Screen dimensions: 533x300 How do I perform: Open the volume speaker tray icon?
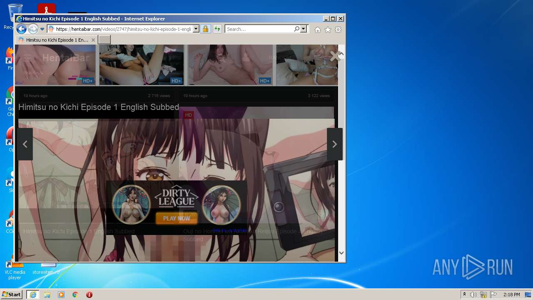(473, 295)
